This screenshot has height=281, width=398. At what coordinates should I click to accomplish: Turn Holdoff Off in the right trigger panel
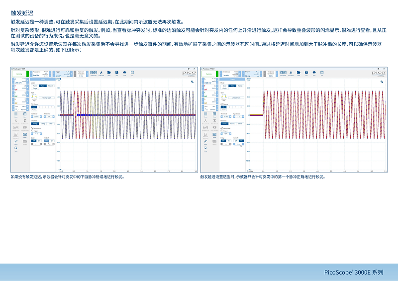(236, 141)
